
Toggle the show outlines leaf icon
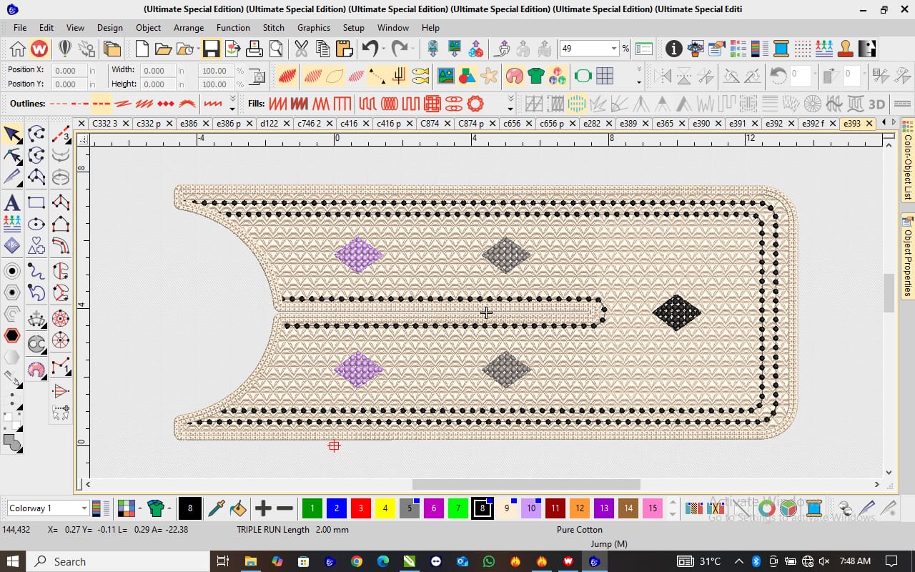tap(334, 75)
